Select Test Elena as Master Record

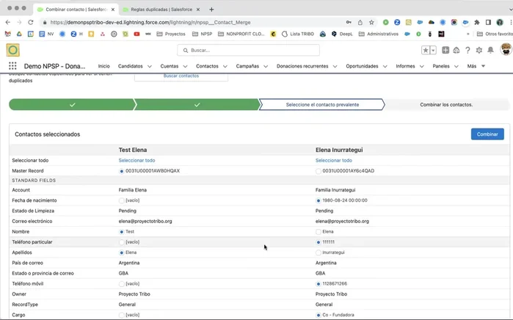[122, 171]
